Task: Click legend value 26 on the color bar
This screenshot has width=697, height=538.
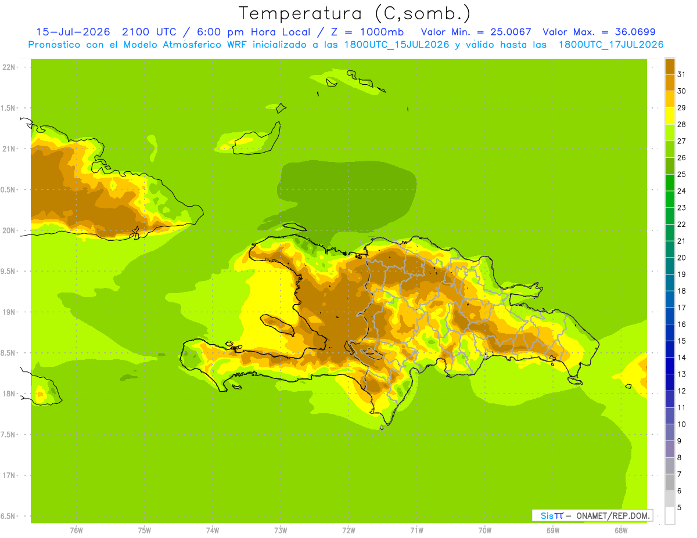Action: 681,157
